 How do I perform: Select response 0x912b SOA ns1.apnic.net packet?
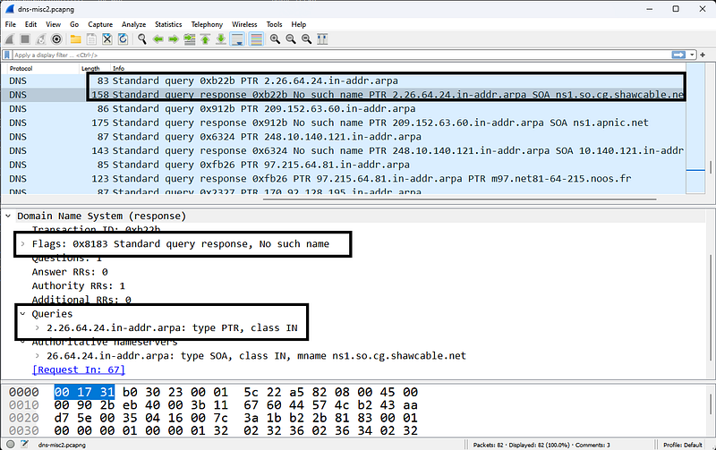(x=344, y=123)
